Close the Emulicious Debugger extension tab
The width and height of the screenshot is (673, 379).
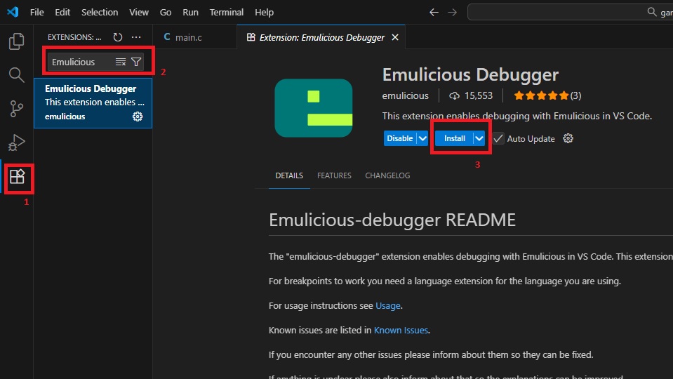[395, 37]
